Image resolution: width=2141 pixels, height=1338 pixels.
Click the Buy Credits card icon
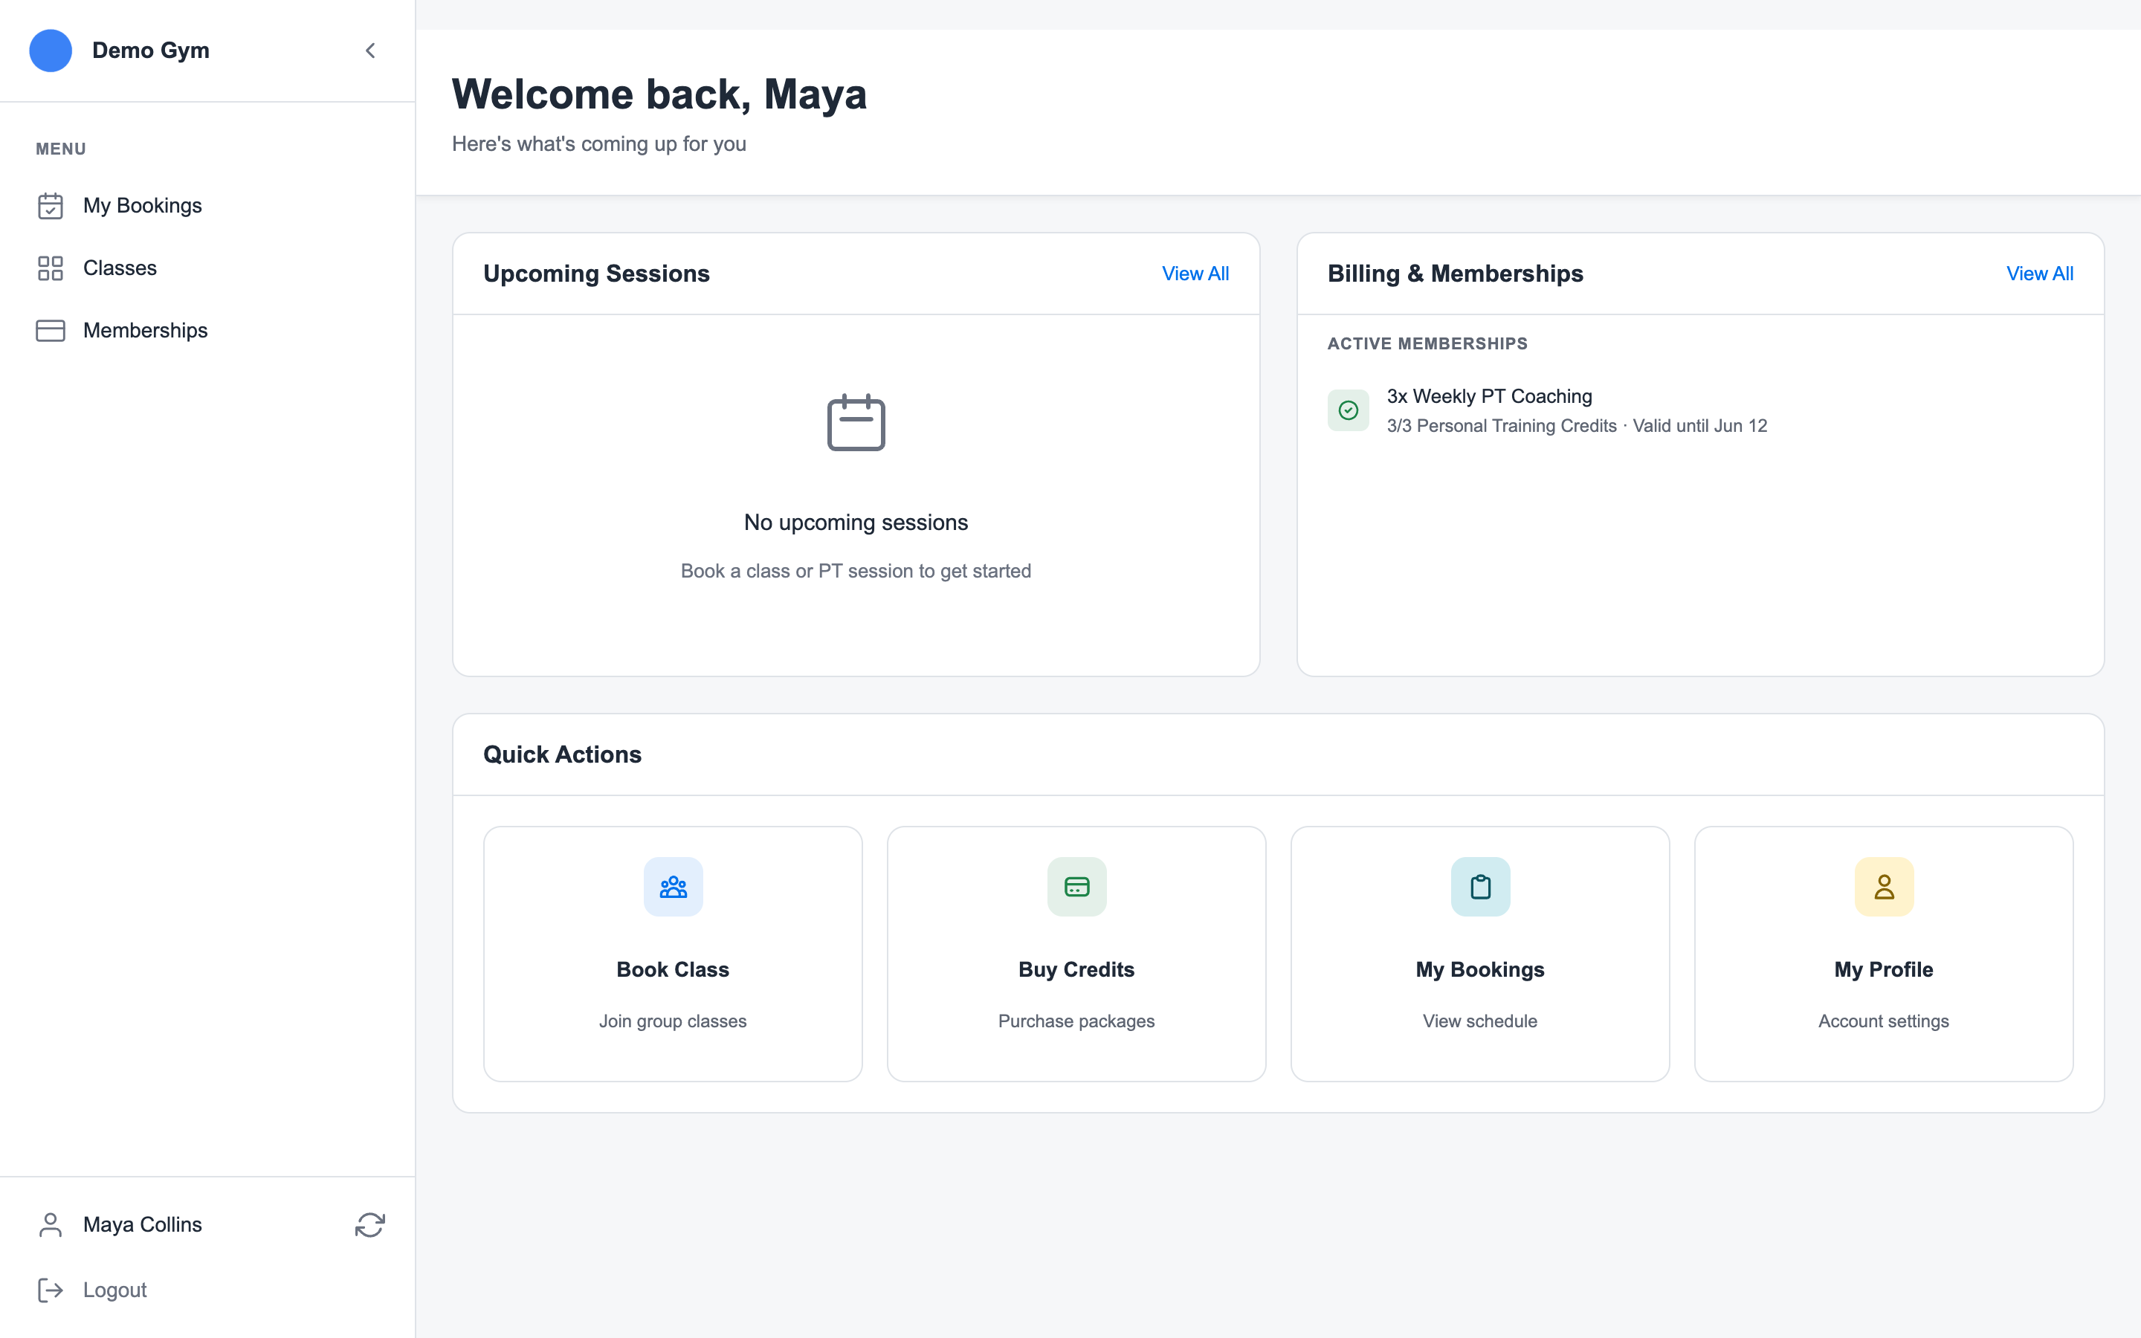pos(1076,887)
